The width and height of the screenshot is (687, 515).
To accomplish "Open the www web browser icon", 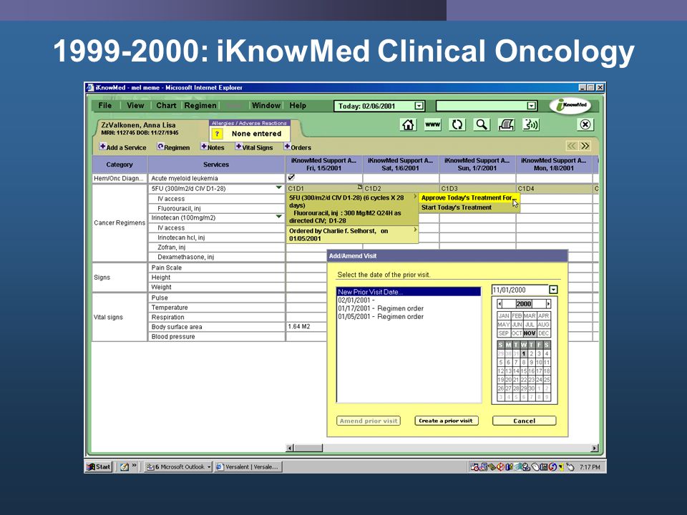I will (432, 124).
